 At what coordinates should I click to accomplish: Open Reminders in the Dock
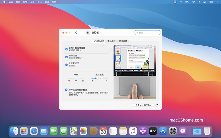[x=113, y=131]
